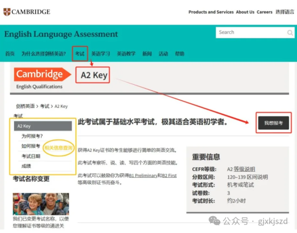Open the 选择语言 language selector
The image size is (297, 233).
point(285,12)
